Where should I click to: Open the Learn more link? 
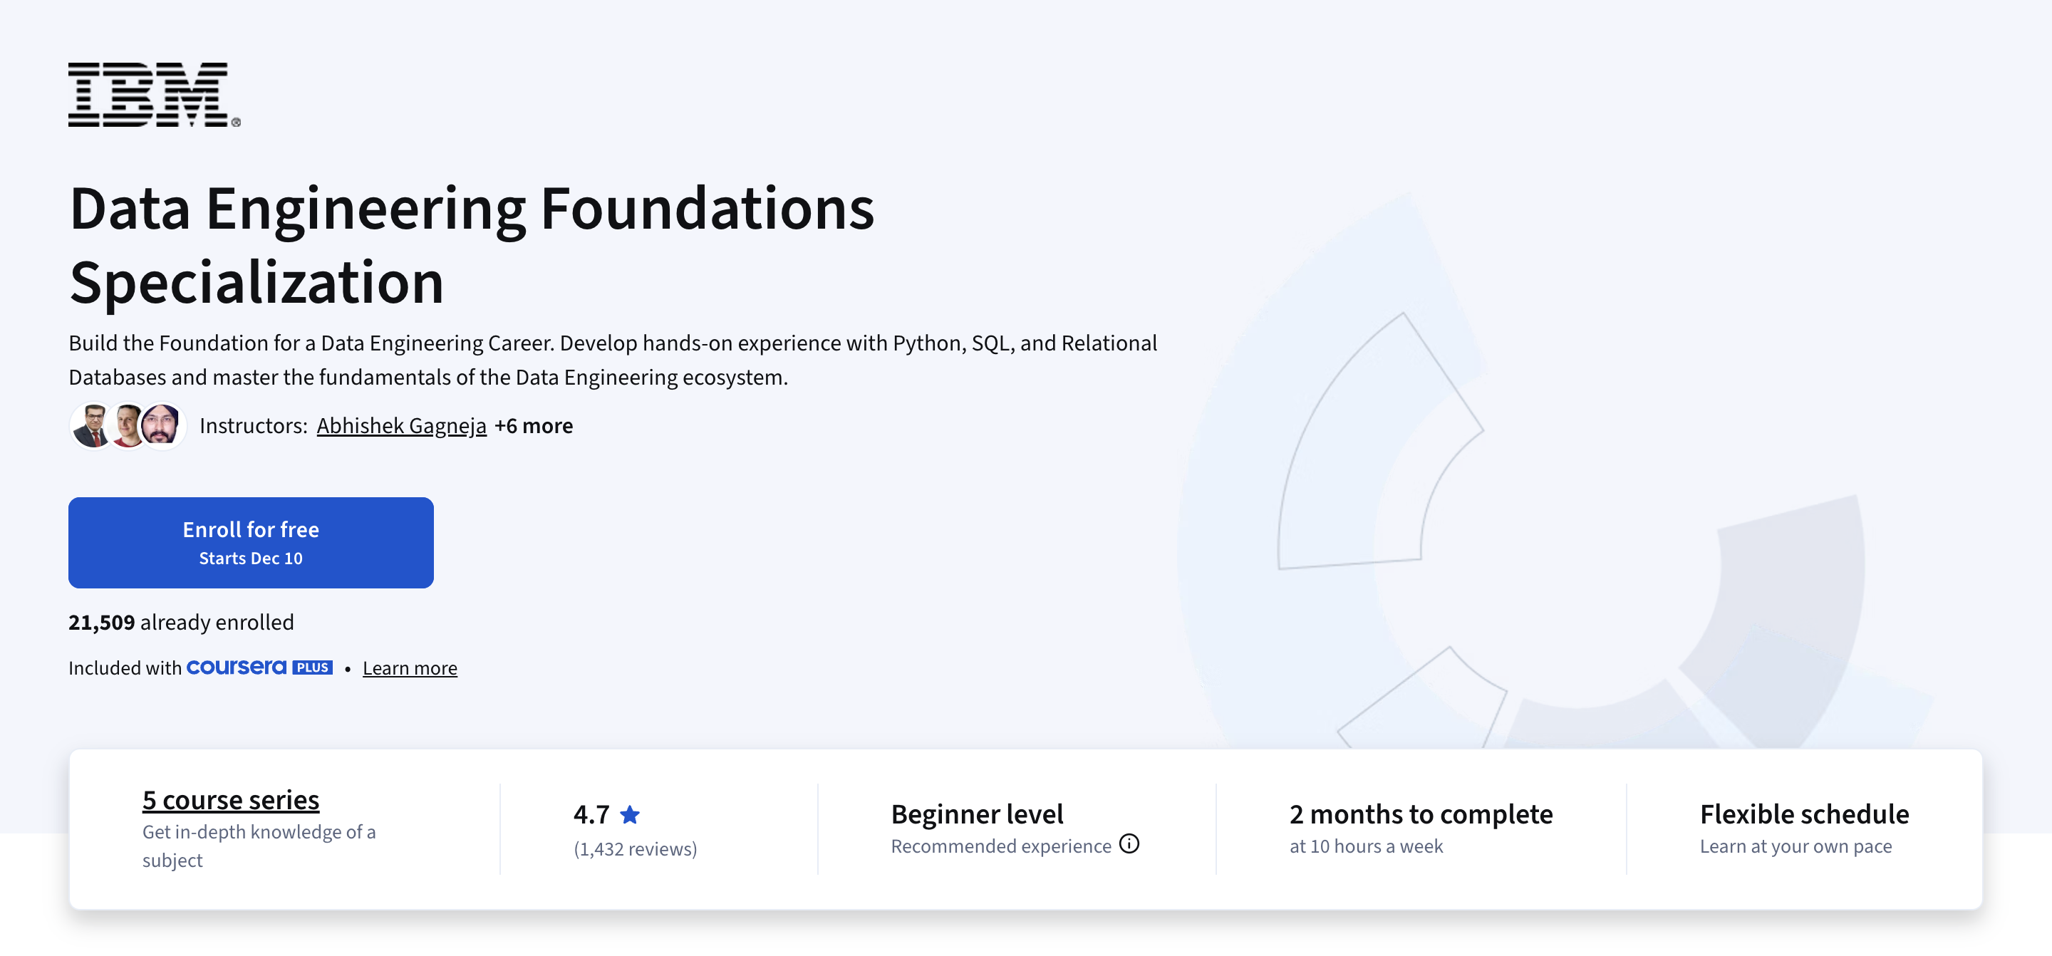pos(410,667)
